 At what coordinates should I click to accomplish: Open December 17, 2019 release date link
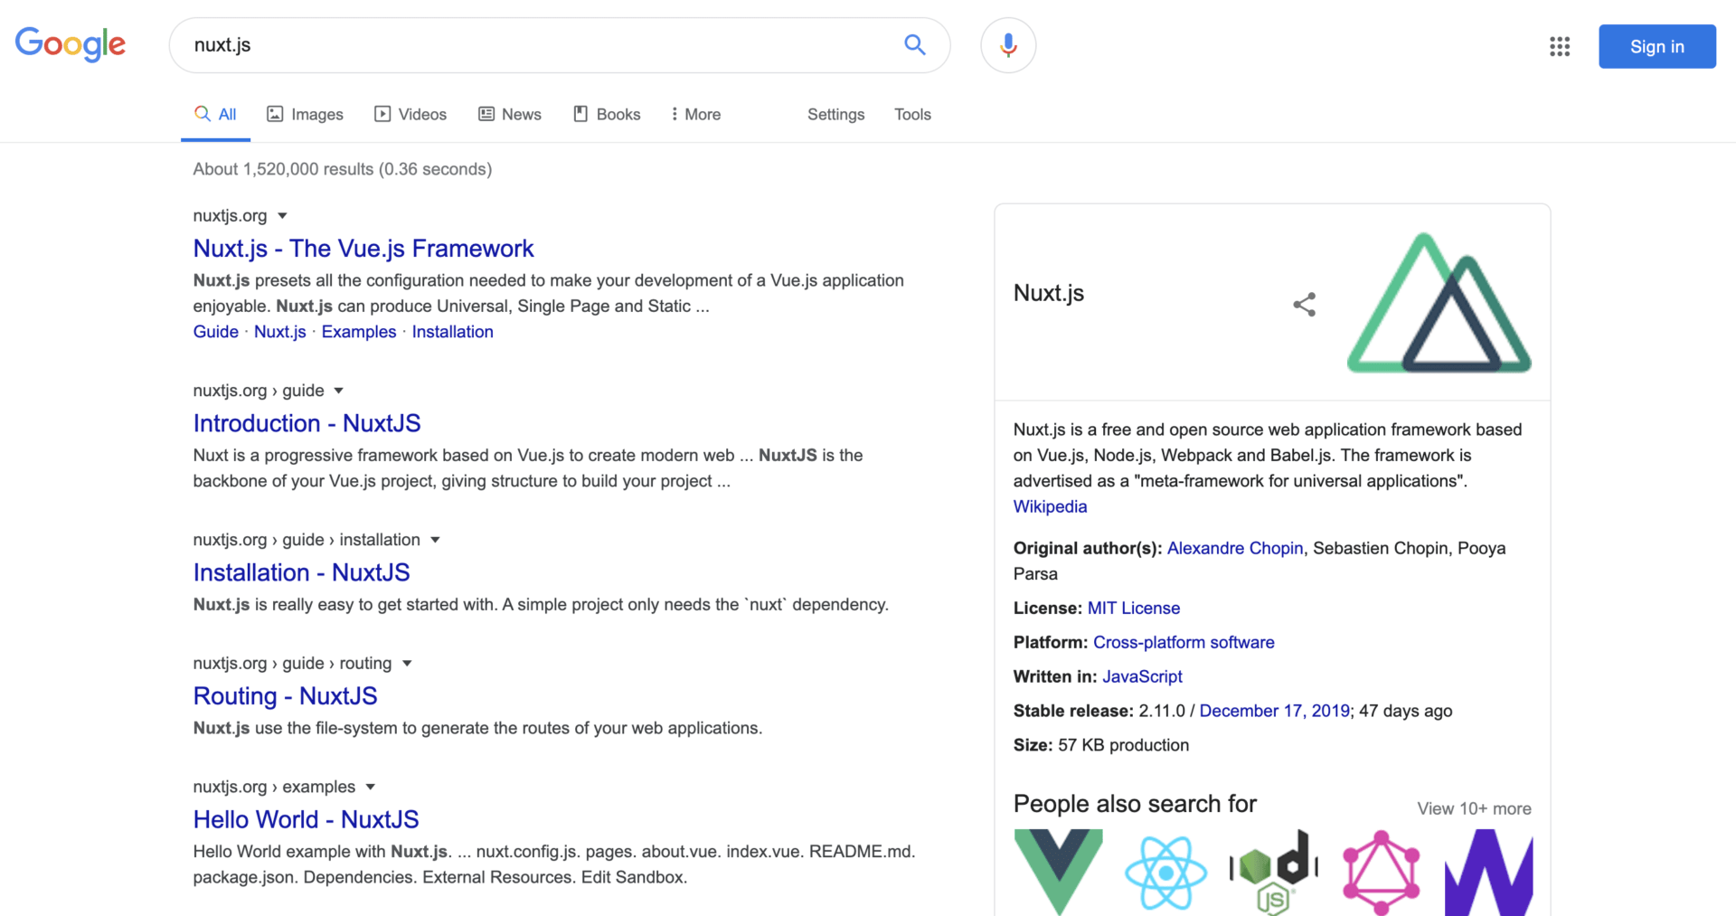pos(1274,712)
